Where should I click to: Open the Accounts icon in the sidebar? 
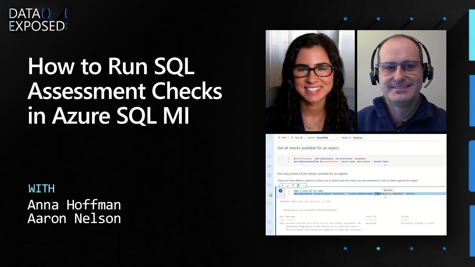point(270,222)
